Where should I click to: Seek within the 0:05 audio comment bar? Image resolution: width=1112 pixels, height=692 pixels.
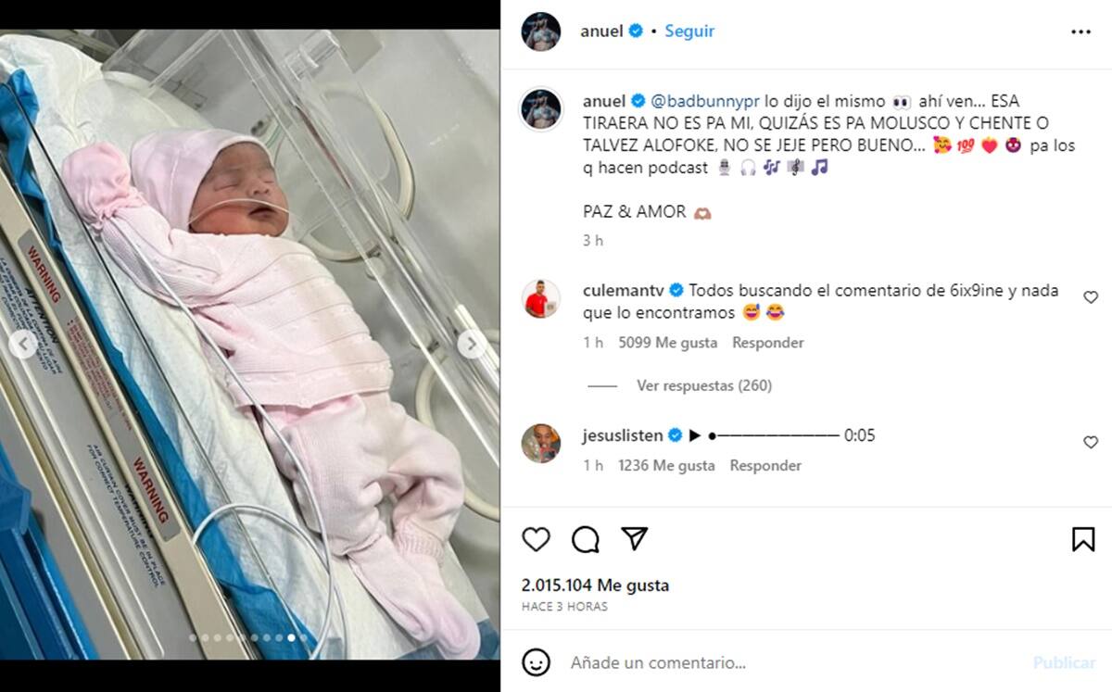775,435
